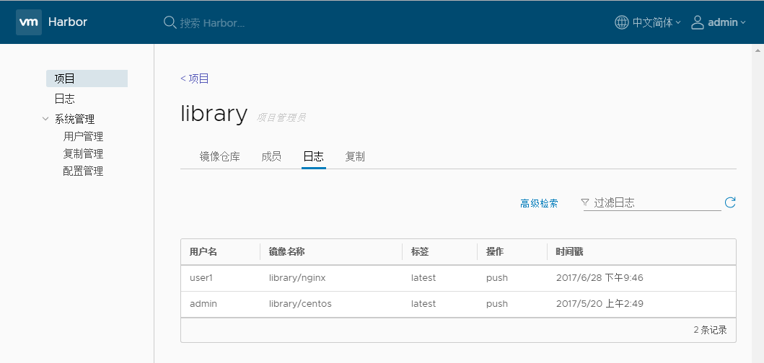Sort by the 操作 column header

(x=495, y=251)
